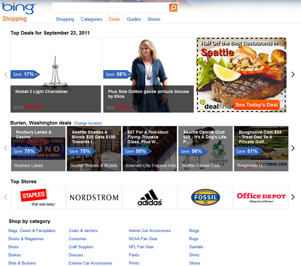
Task: Advance Burien deals with right arrow
Action: tap(293, 148)
